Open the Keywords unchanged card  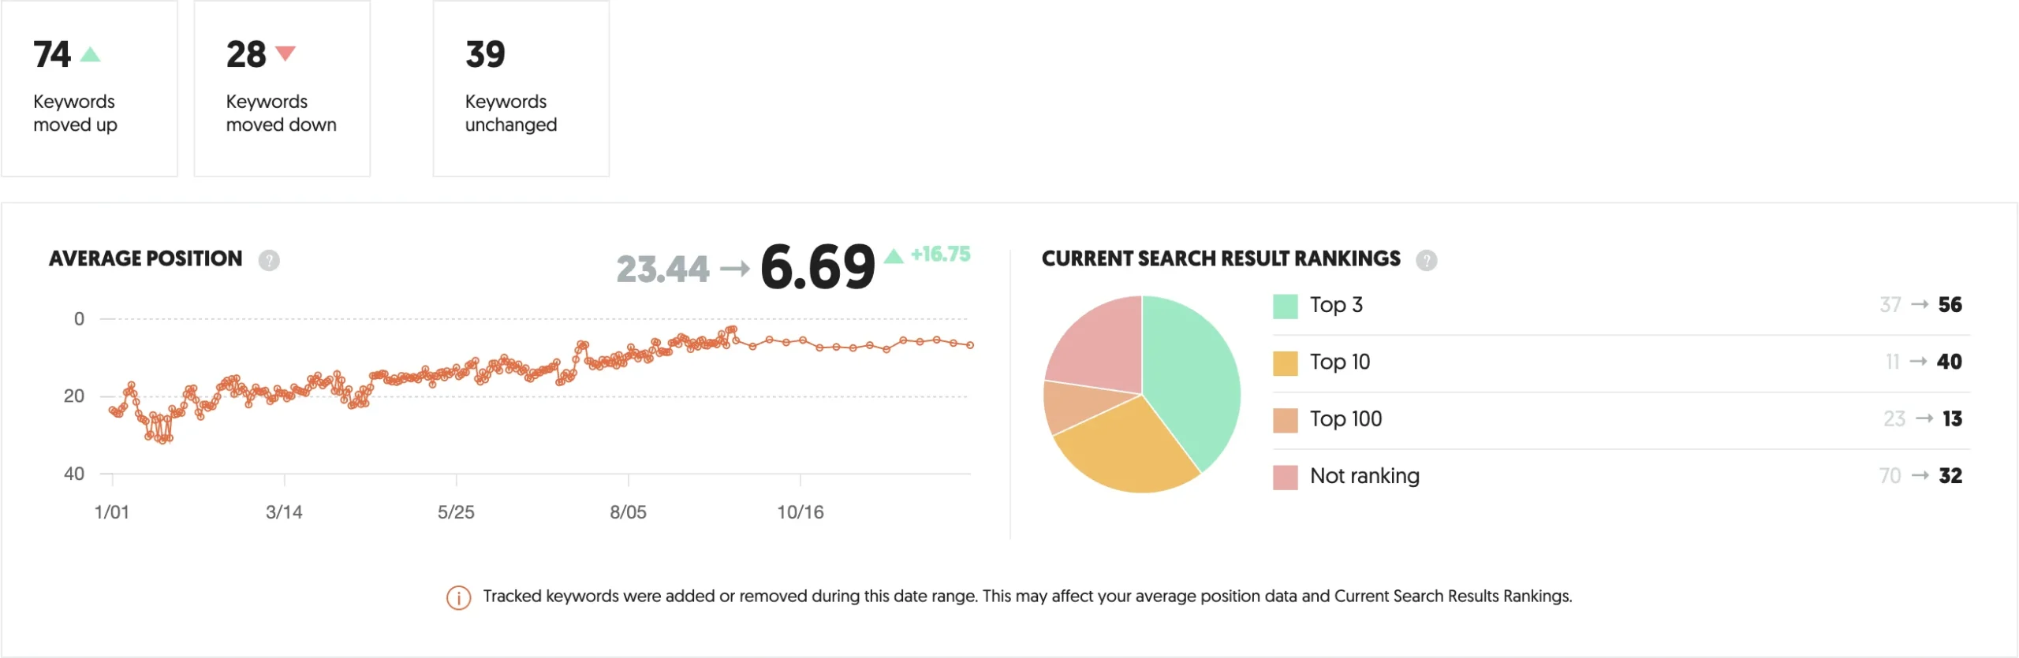coord(521,88)
